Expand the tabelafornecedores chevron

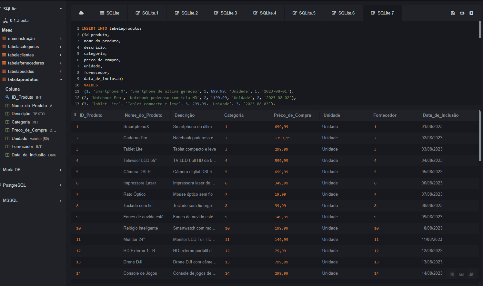click(61, 63)
